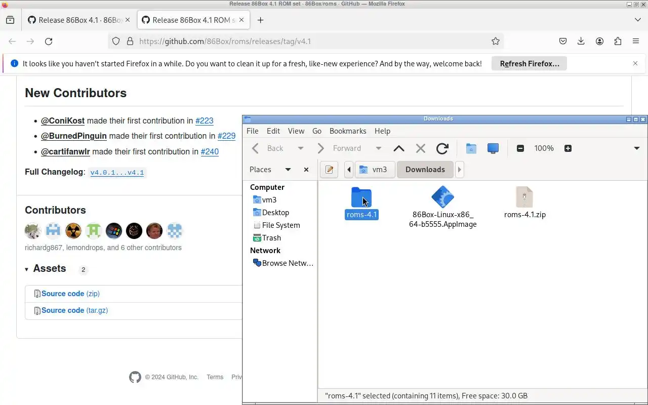Close the Release 86Box 4.1 ROM set tab
This screenshot has height=405, width=648.
tap(241, 20)
